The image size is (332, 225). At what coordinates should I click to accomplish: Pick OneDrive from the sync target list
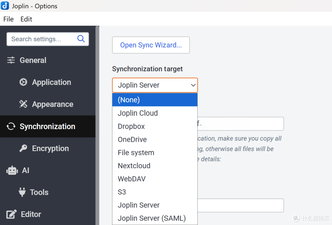pyautogui.click(x=155, y=139)
